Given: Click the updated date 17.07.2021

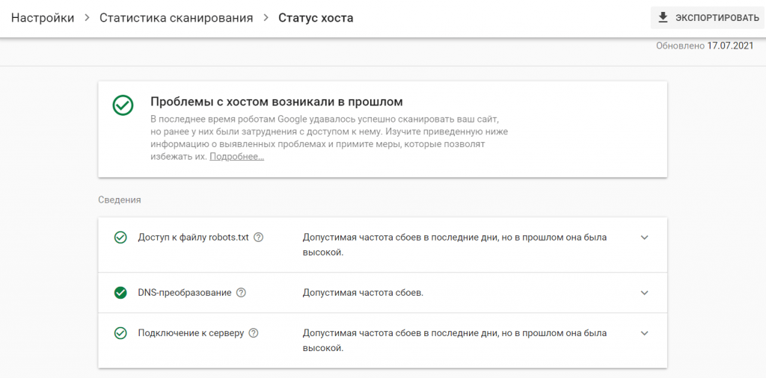Looking at the screenshot, I should [730, 46].
